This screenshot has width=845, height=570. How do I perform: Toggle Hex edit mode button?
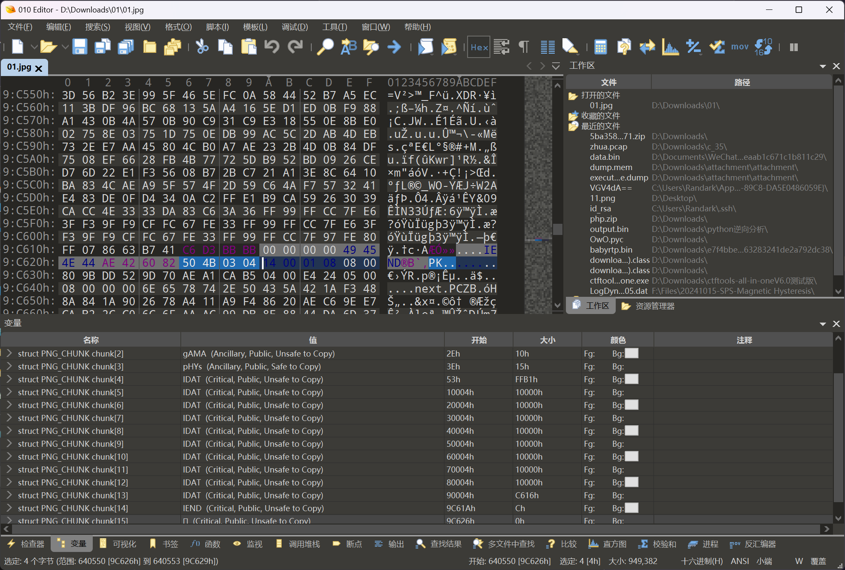pyautogui.click(x=479, y=47)
